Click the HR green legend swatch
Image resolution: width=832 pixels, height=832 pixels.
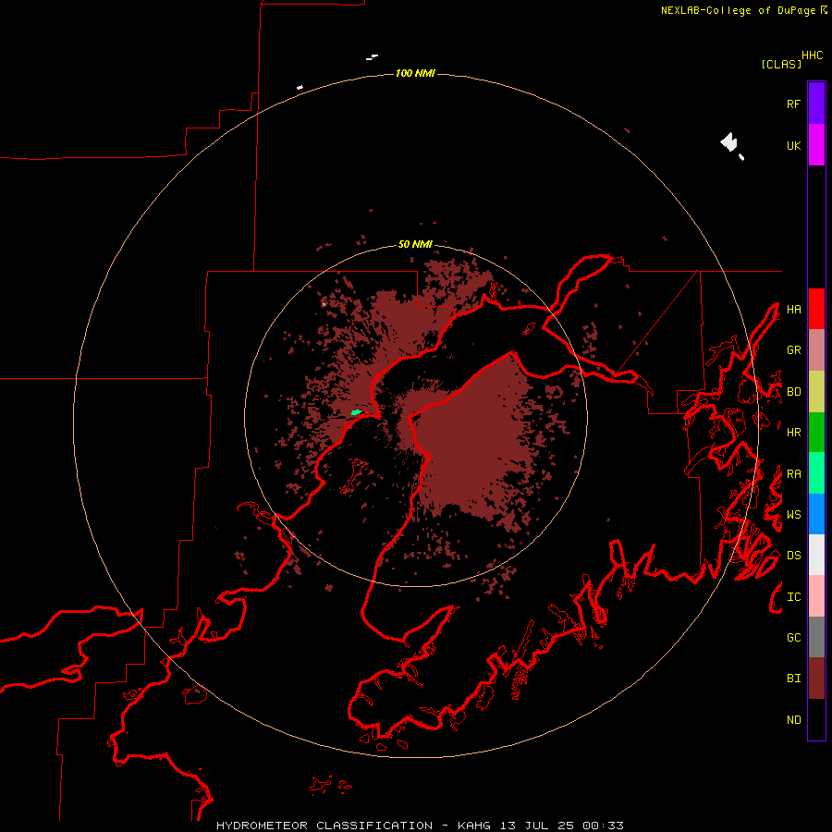point(816,433)
